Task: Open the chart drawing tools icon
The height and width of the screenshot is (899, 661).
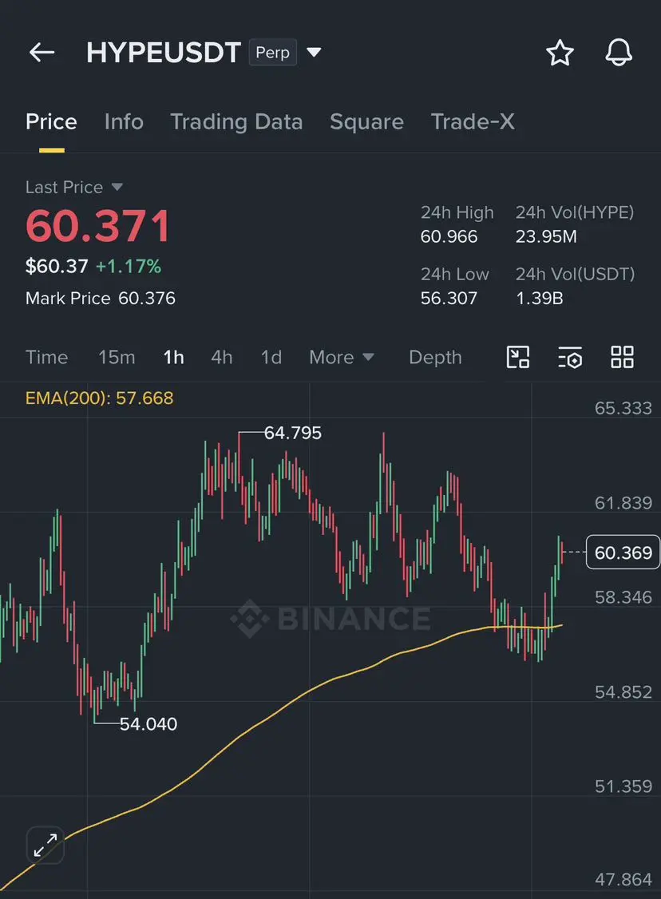Action: [517, 357]
